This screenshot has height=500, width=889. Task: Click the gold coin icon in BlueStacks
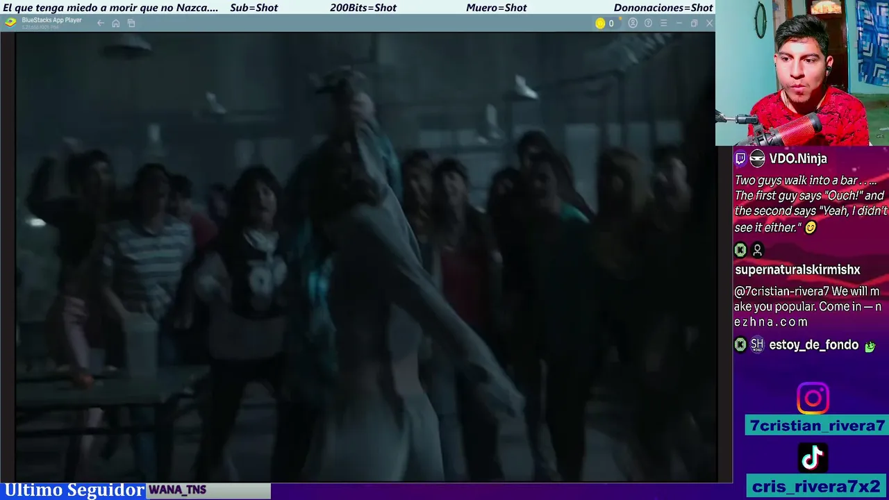pyautogui.click(x=600, y=23)
